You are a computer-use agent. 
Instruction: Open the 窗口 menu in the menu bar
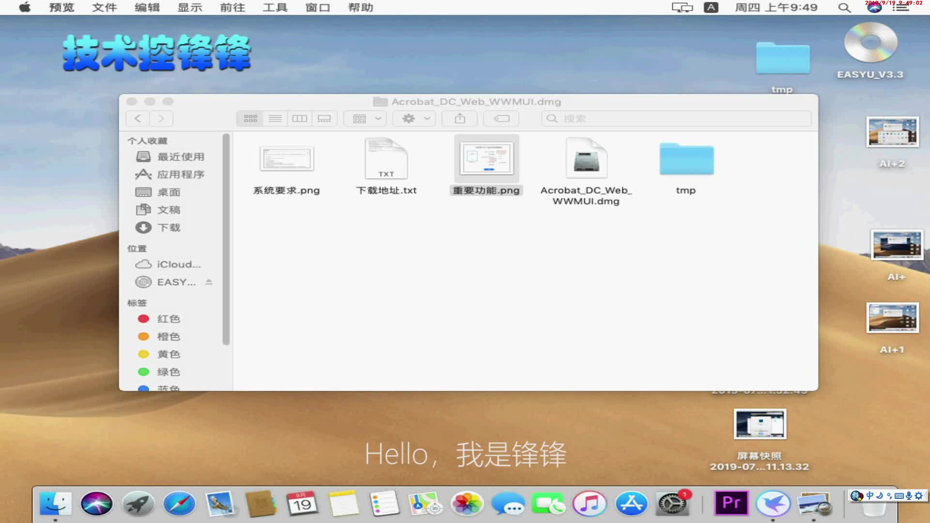pyautogui.click(x=317, y=7)
